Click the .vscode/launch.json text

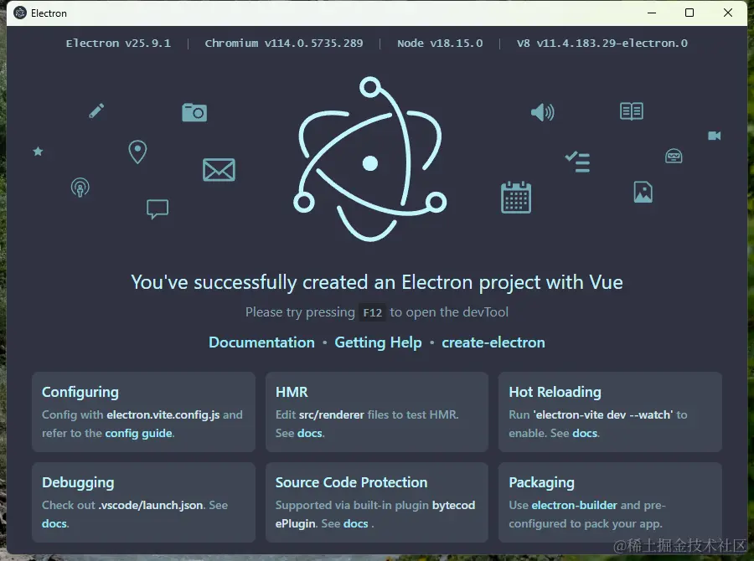click(x=151, y=505)
